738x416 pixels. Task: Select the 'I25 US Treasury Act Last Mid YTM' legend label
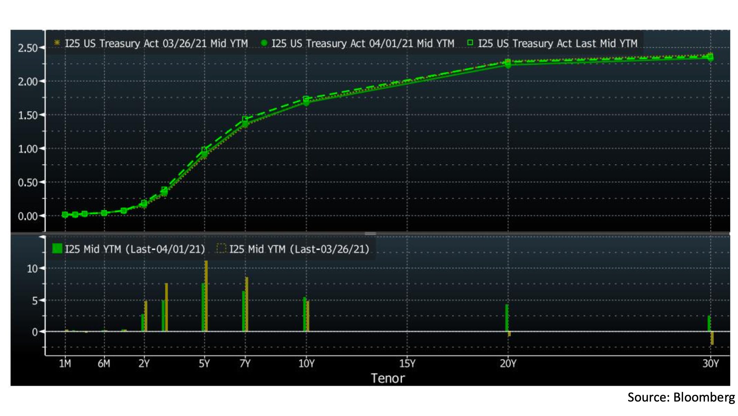tap(558, 43)
